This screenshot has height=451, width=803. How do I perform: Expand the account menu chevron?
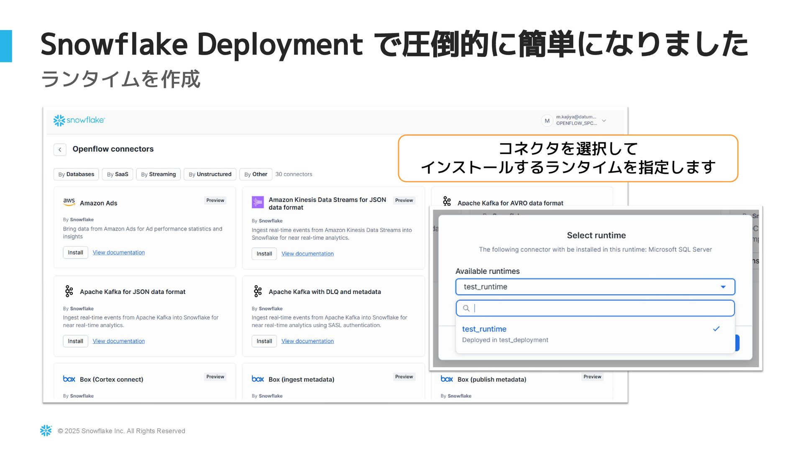click(x=604, y=121)
